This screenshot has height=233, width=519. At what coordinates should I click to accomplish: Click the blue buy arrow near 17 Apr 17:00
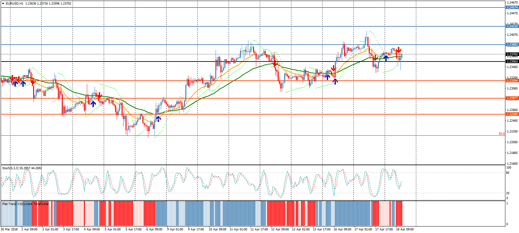point(386,58)
